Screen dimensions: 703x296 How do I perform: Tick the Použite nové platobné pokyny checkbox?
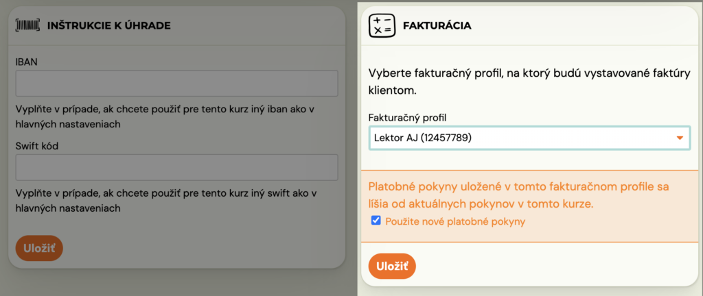pos(376,221)
